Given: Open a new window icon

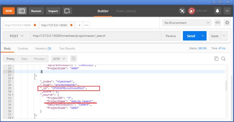Looking at the screenshot, I should 67,11.
